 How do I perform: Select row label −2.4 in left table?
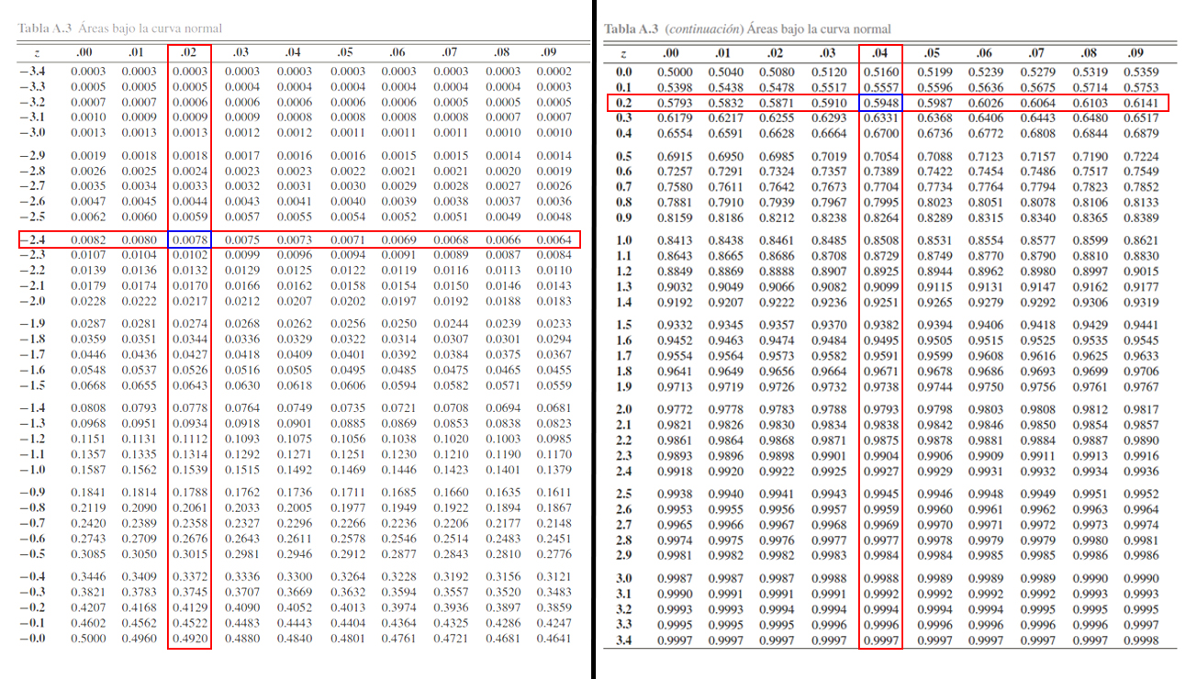(32, 239)
